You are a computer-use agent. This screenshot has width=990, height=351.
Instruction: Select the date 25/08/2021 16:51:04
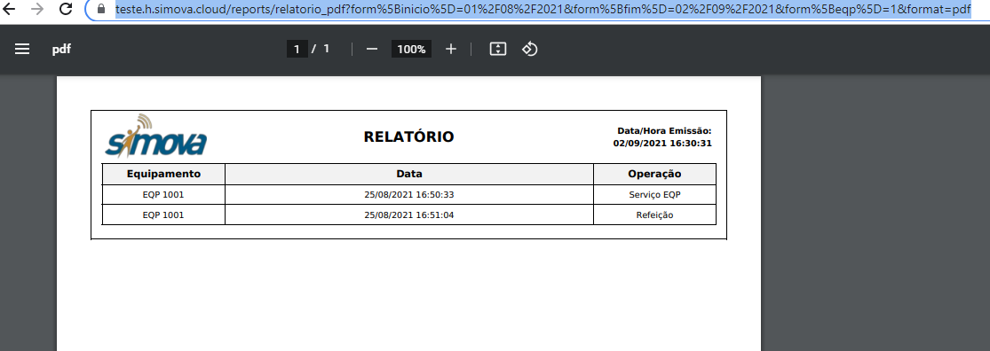tap(409, 214)
